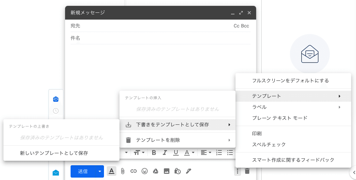The width and height of the screenshot is (356, 180).
Task: Click the bulleted list icon
Action: point(230,153)
